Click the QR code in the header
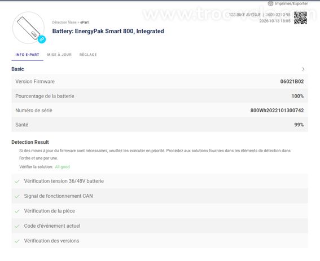The height and width of the screenshot is (261, 320). (x=300, y=17)
